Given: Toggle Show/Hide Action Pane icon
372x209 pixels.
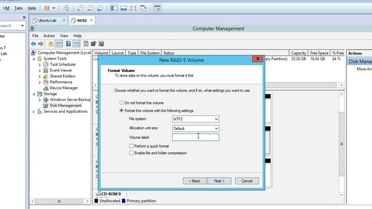Looking at the screenshot, I should [76, 44].
